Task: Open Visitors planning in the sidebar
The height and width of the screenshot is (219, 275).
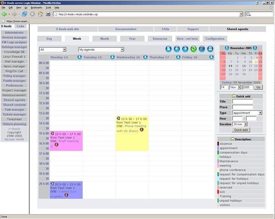Action: click(14, 124)
